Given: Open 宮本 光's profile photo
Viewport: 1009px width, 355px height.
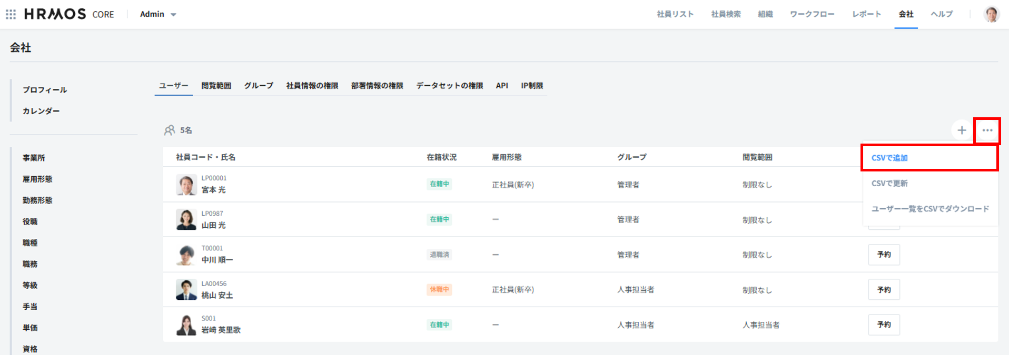Looking at the screenshot, I should click(186, 185).
